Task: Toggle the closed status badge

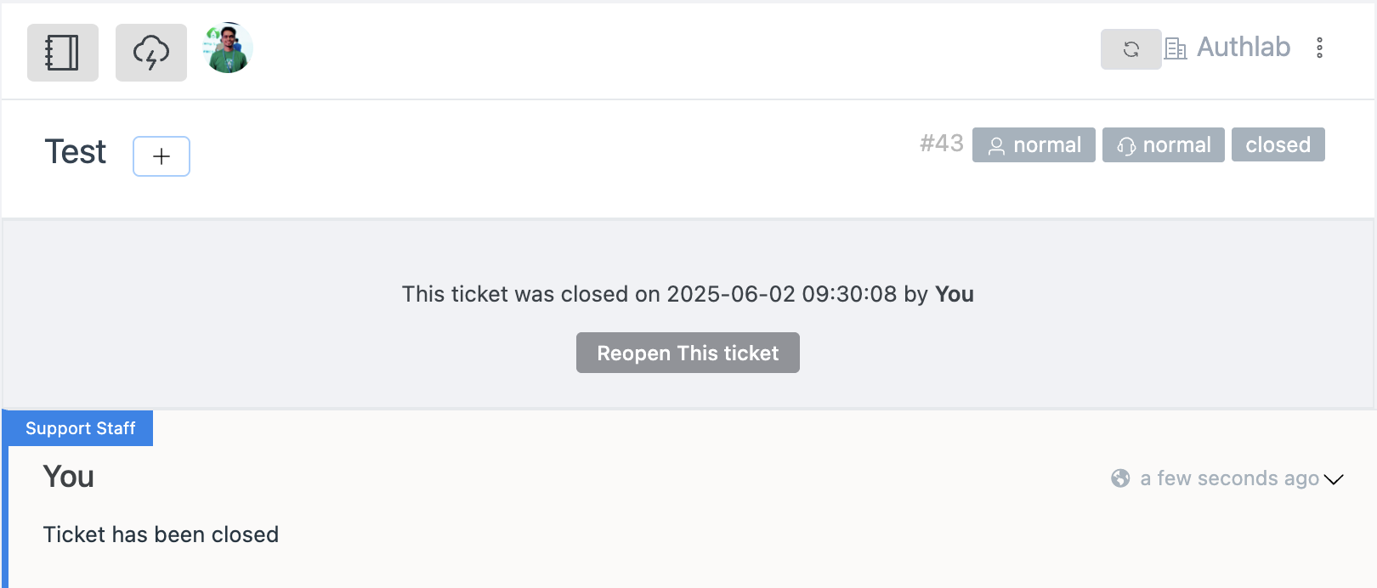Action: (x=1278, y=144)
